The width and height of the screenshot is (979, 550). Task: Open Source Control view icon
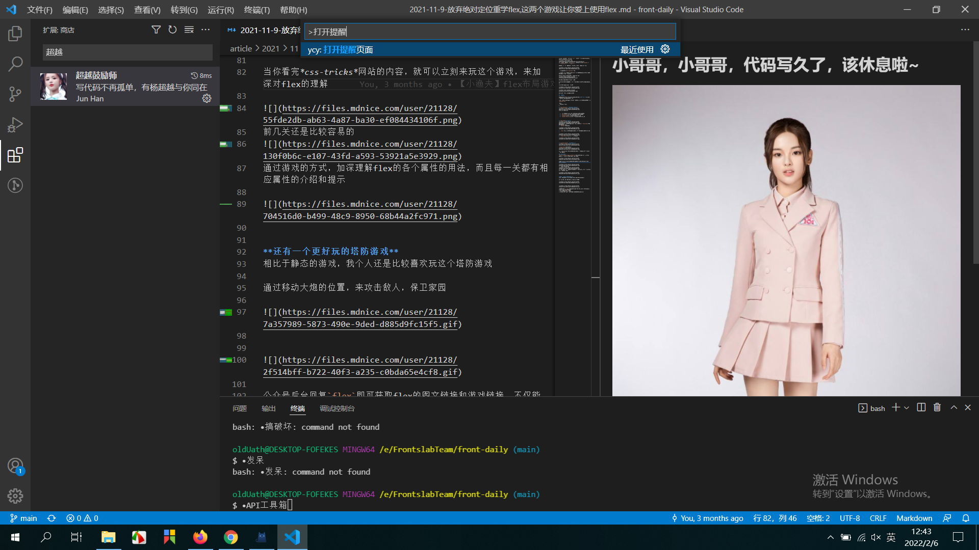[x=15, y=94]
